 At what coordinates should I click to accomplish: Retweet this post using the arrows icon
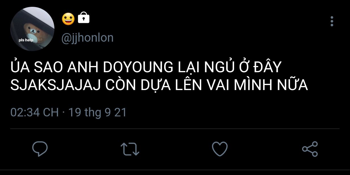[x=130, y=149]
